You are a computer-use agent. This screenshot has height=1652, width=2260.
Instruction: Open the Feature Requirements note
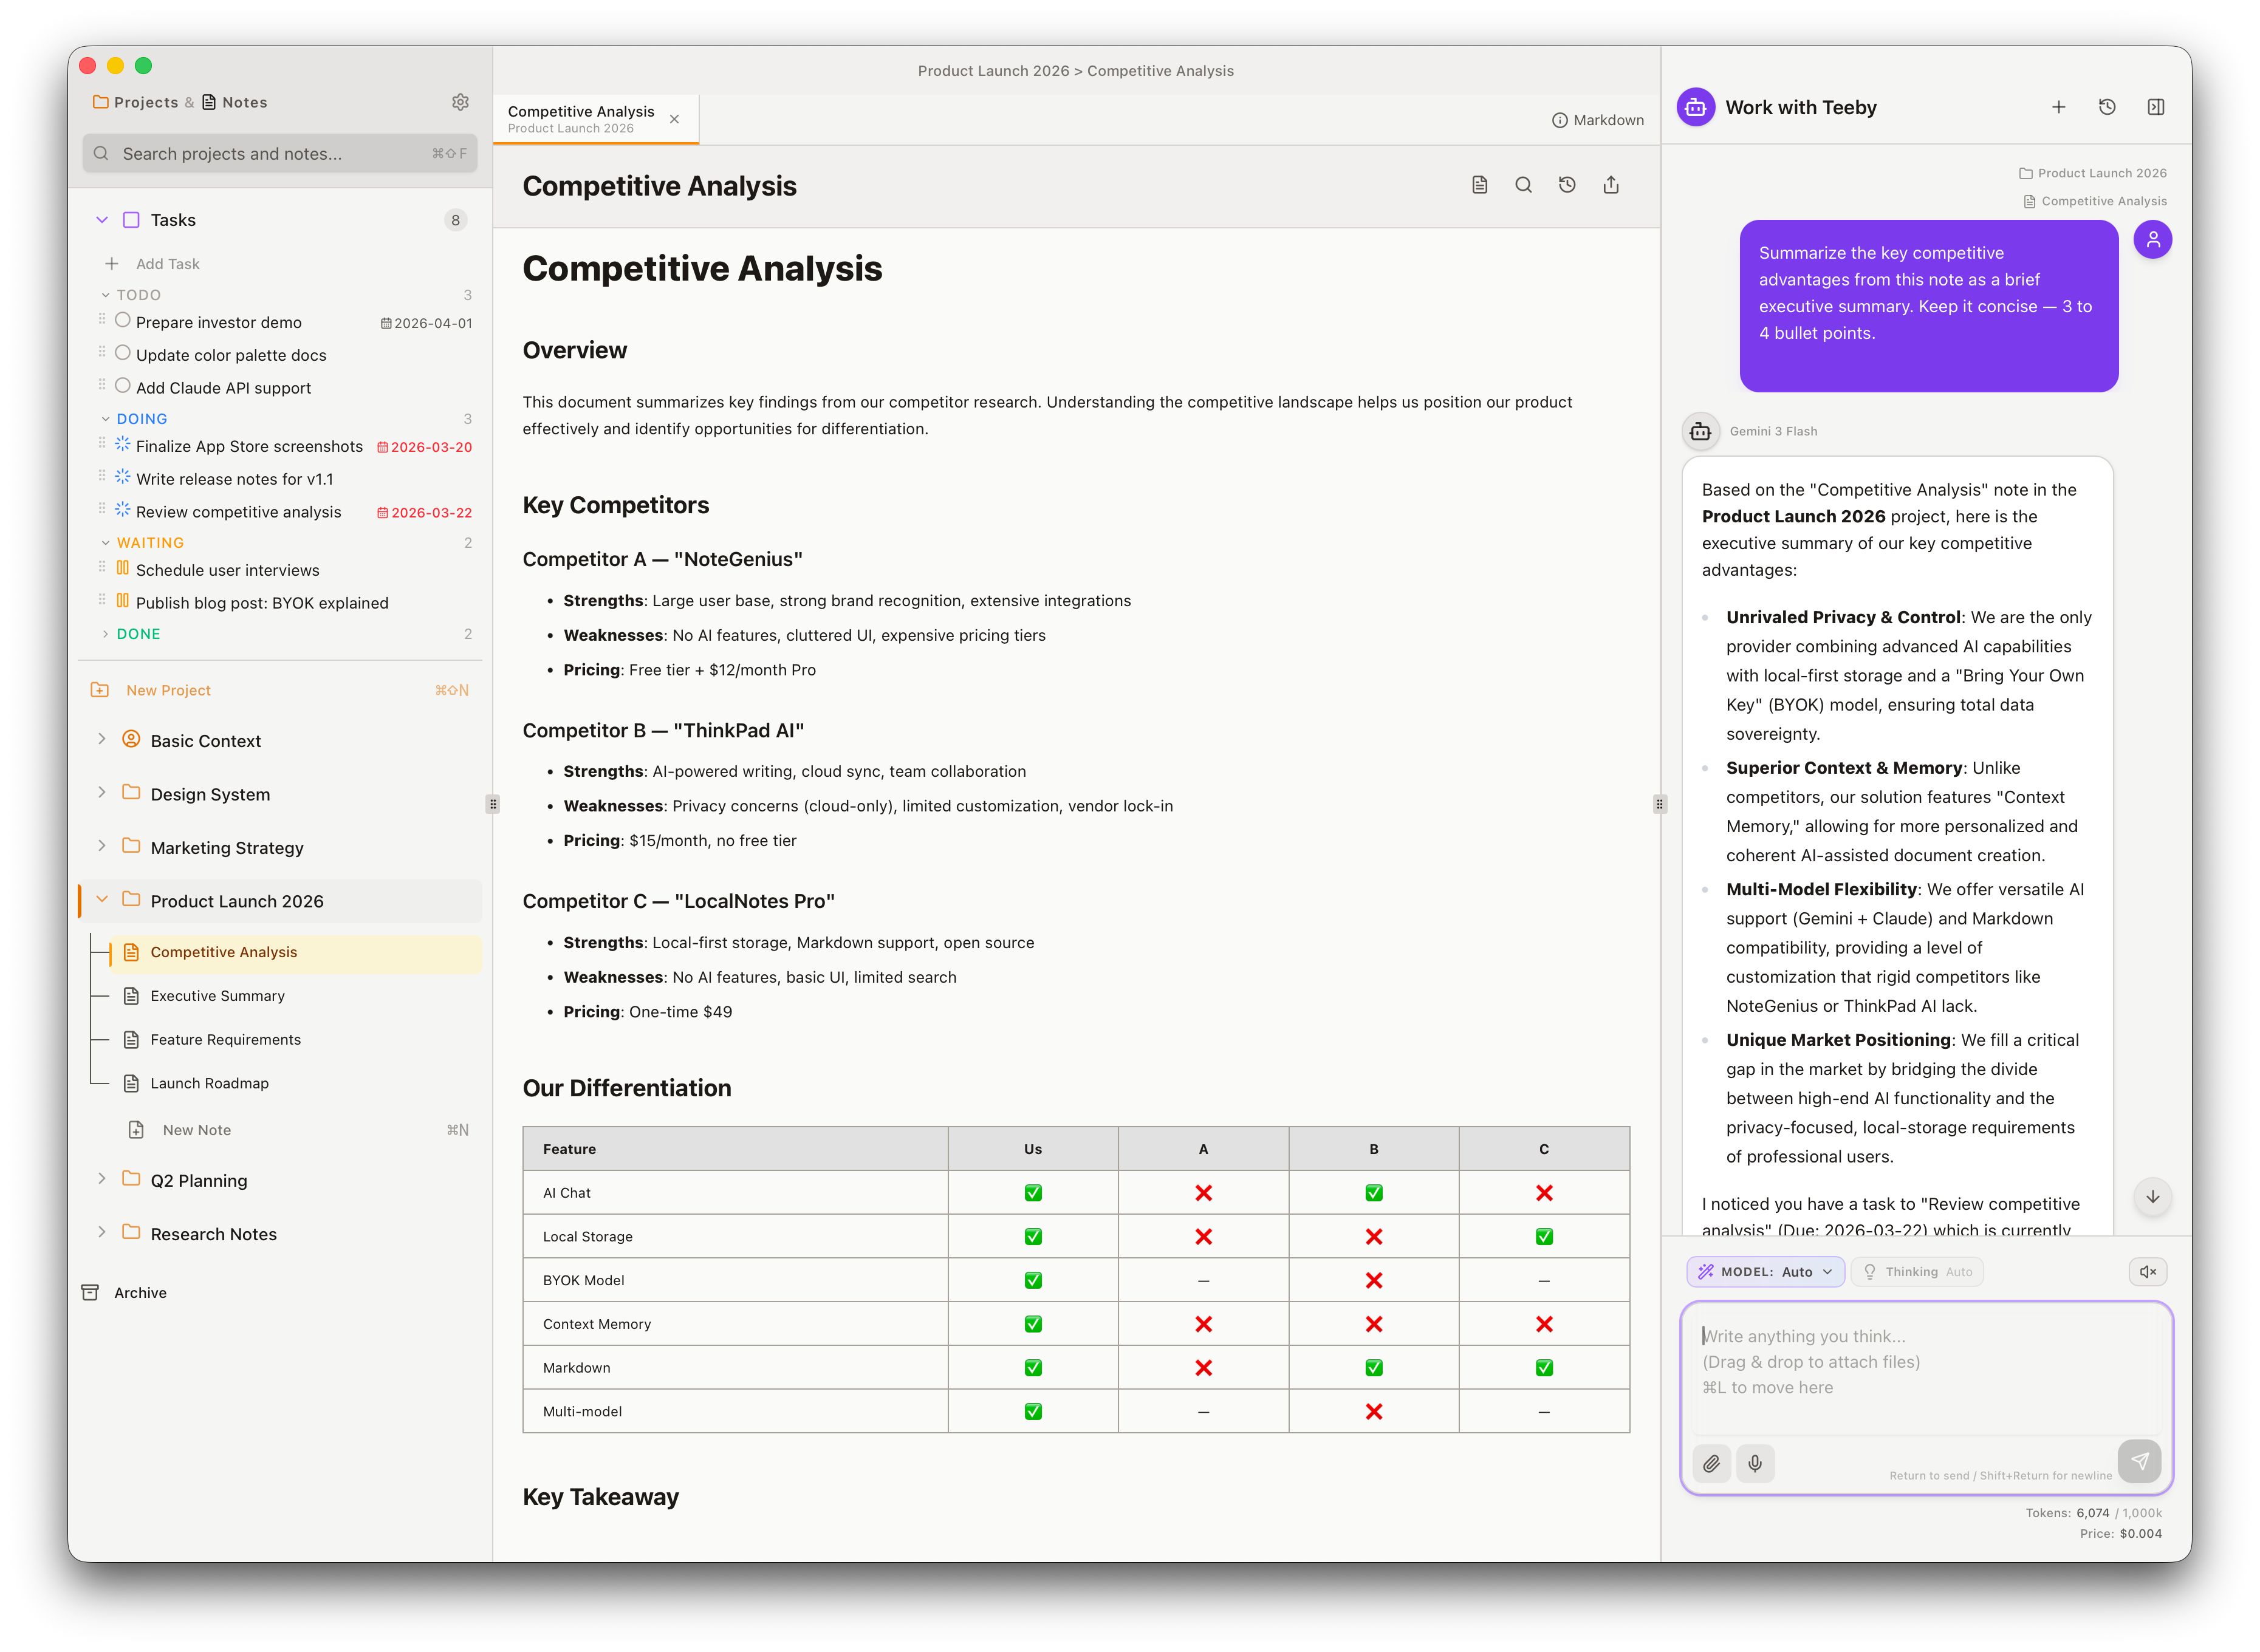pyautogui.click(x=225, y=1040)
